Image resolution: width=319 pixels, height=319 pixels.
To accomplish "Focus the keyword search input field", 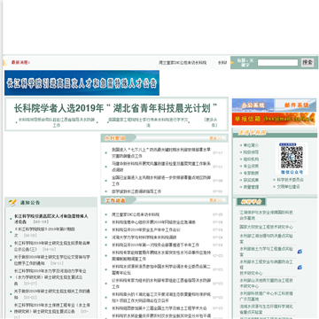I will (277, 63).
